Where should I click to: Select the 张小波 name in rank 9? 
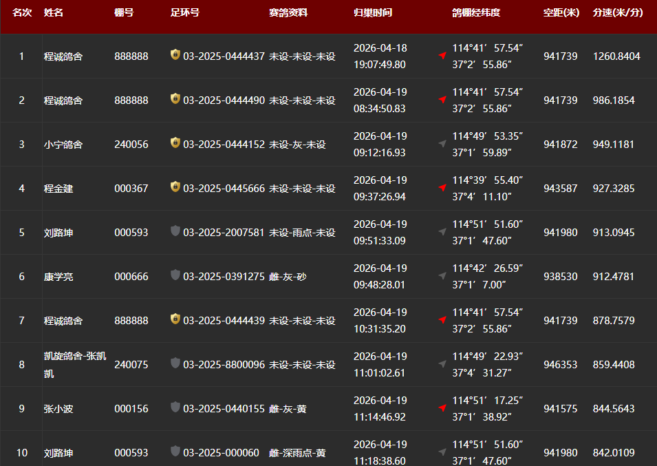58,409
